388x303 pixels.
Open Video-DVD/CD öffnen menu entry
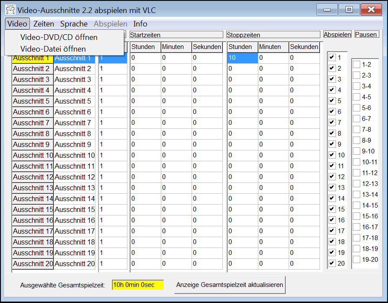click(59, 37)
